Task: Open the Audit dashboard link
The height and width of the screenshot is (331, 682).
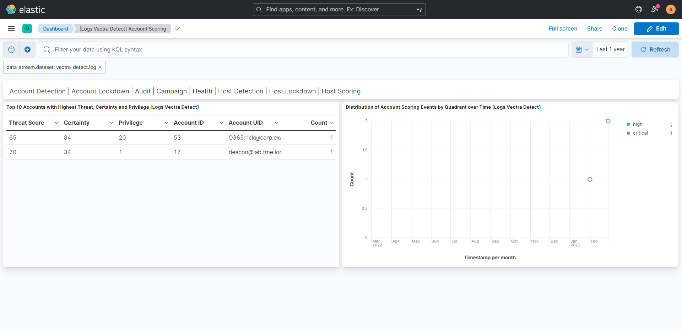Action: 143,91
